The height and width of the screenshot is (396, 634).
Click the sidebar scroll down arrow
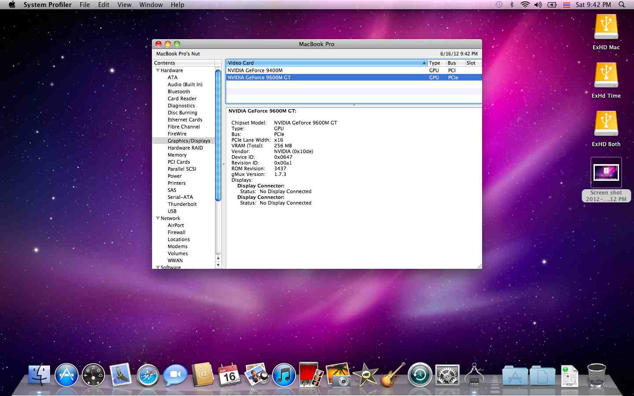[218, 265]
